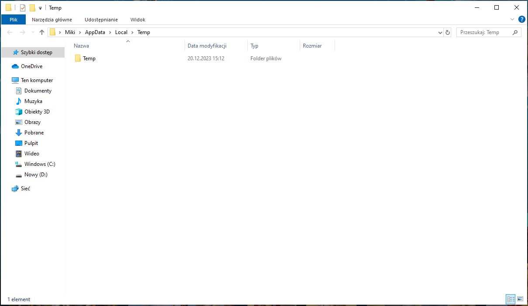Click the Przeszukaj: Temp search field

[x=484, y=32]
